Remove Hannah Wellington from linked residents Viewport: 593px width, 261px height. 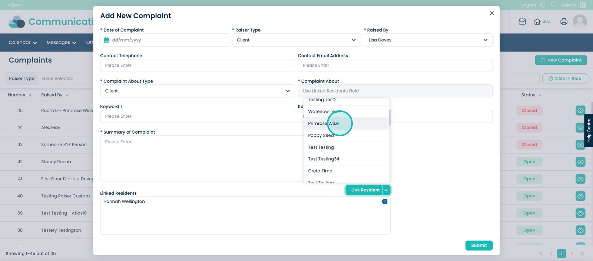[384, 201]
